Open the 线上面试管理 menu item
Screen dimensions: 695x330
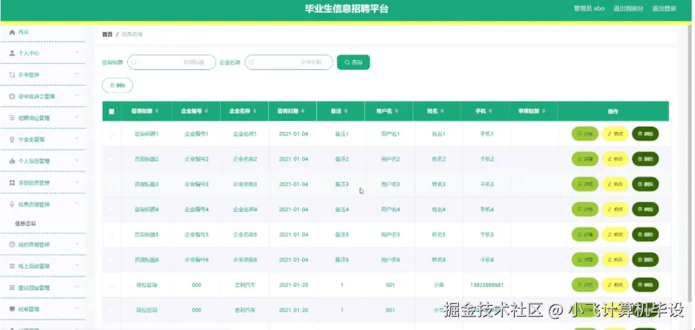[43, 266]
